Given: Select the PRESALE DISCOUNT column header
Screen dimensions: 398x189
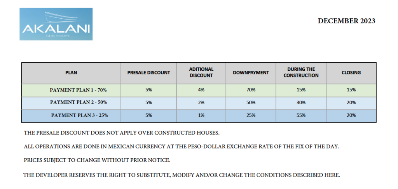Looking at the screenshot, I should click(149, 73).
